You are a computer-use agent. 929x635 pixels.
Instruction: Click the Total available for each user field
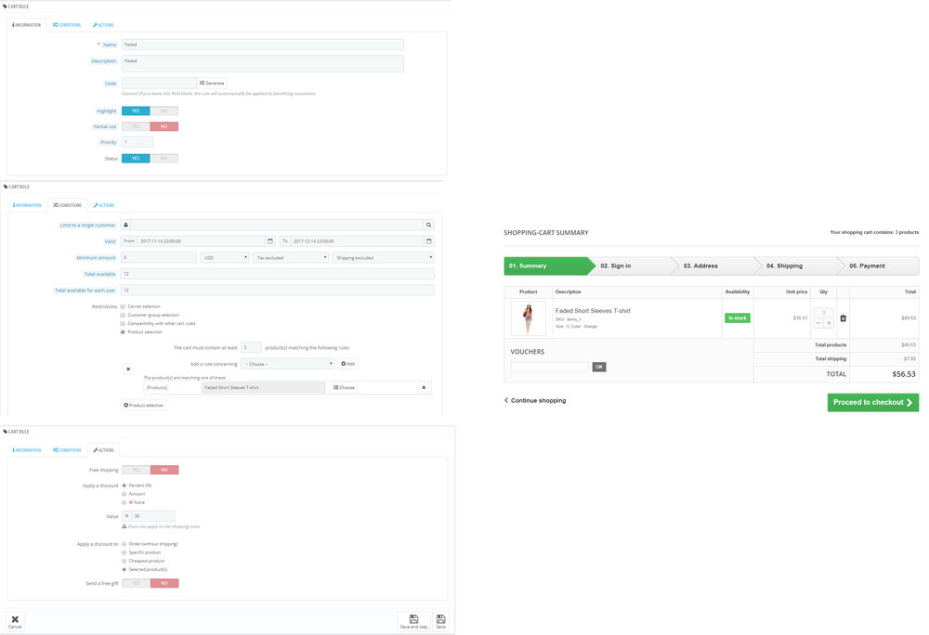(277, 290)
